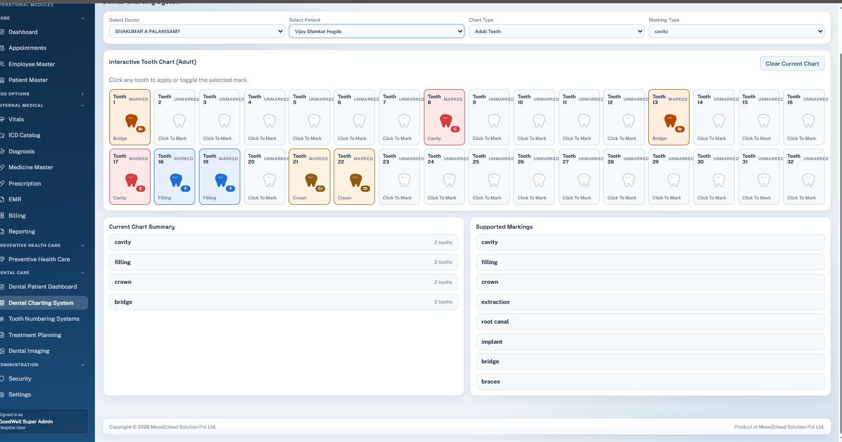Select the Tooth 23 tooth icon

(x=404, y=180)
